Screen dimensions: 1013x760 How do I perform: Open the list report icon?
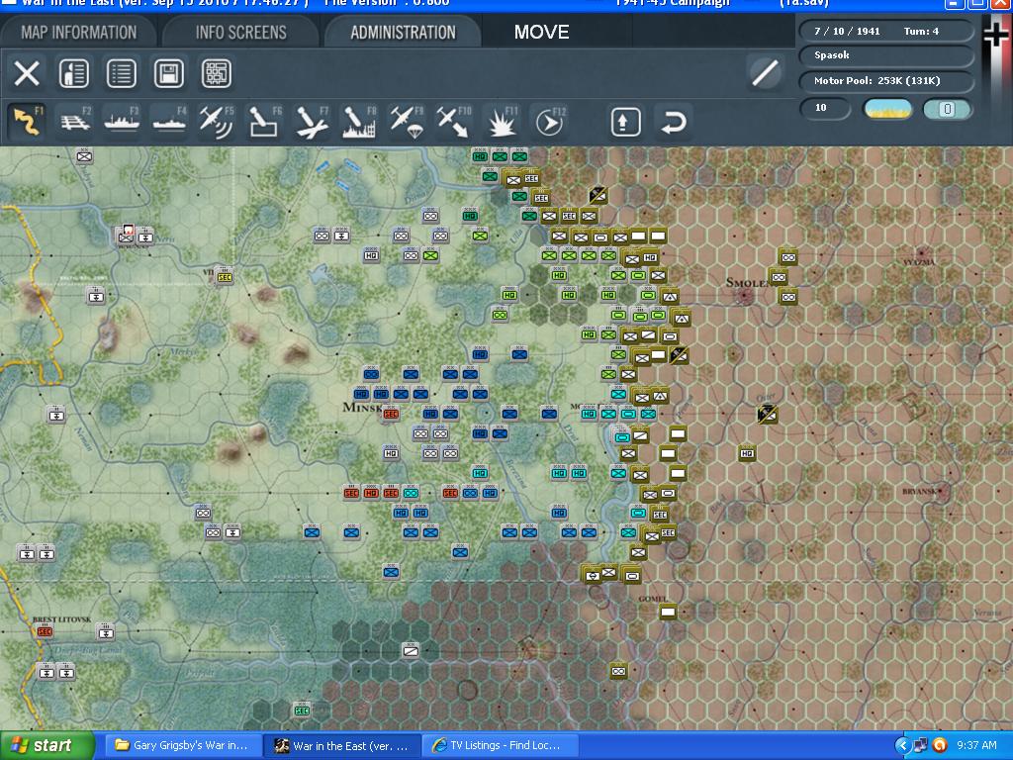pyautogui.click(x=122, y=73)
